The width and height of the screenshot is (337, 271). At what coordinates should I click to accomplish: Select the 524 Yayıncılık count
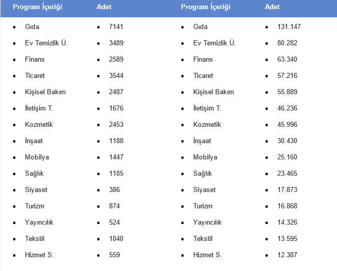tap(115, 222)
